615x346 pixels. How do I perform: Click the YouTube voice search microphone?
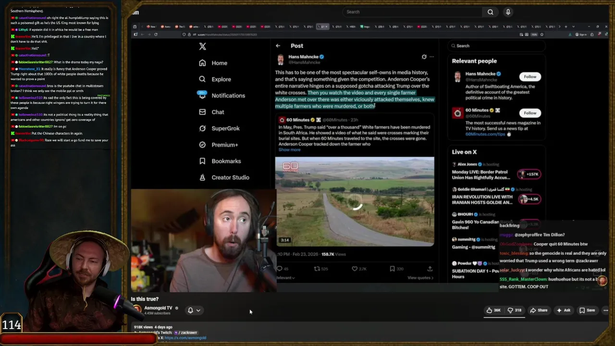tap(508, 12)
